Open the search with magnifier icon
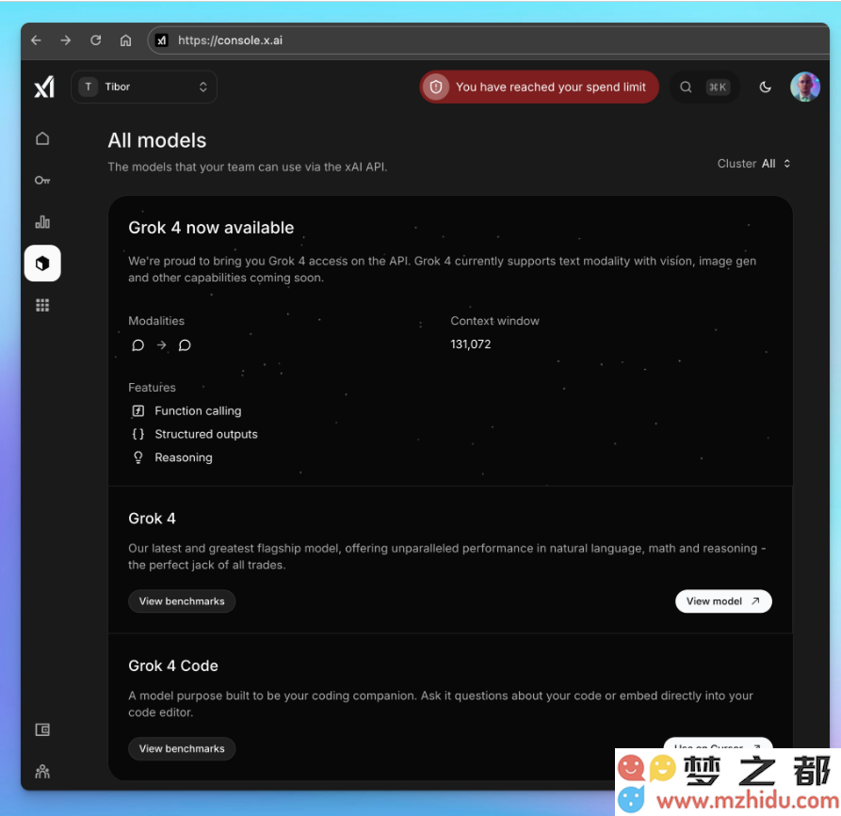 (686, 87)
